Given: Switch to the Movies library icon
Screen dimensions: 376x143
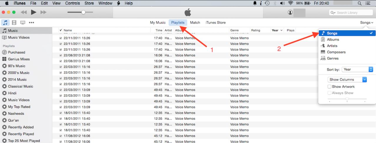Looking at the screenshot, I should (x=14, y=23).
